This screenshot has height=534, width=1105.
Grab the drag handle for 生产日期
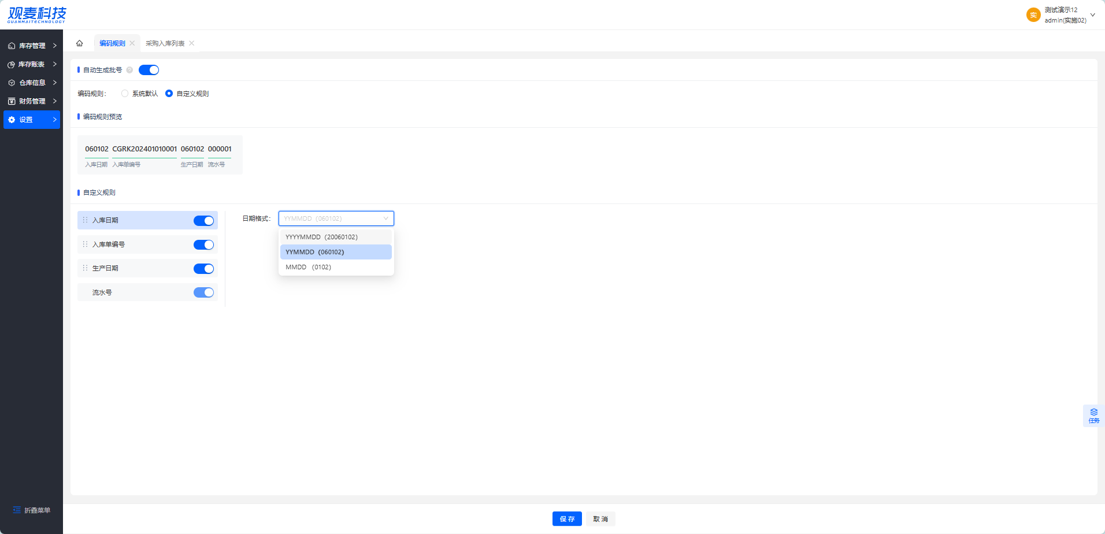click(86, 268)
